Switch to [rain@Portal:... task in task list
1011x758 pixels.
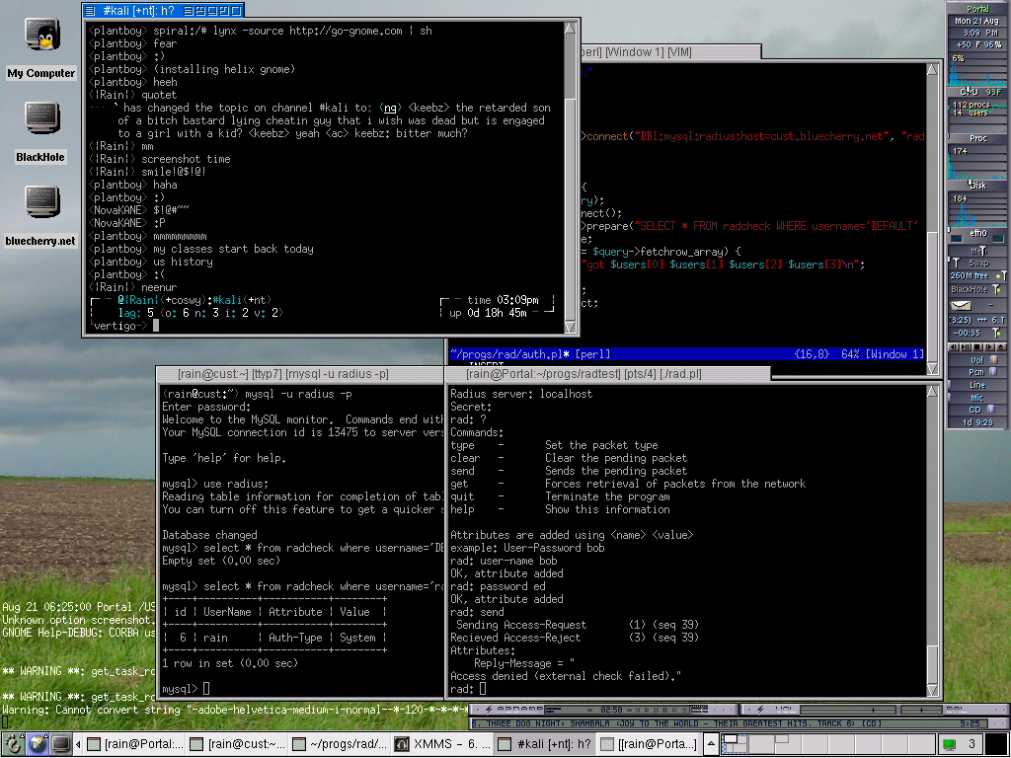134,744
